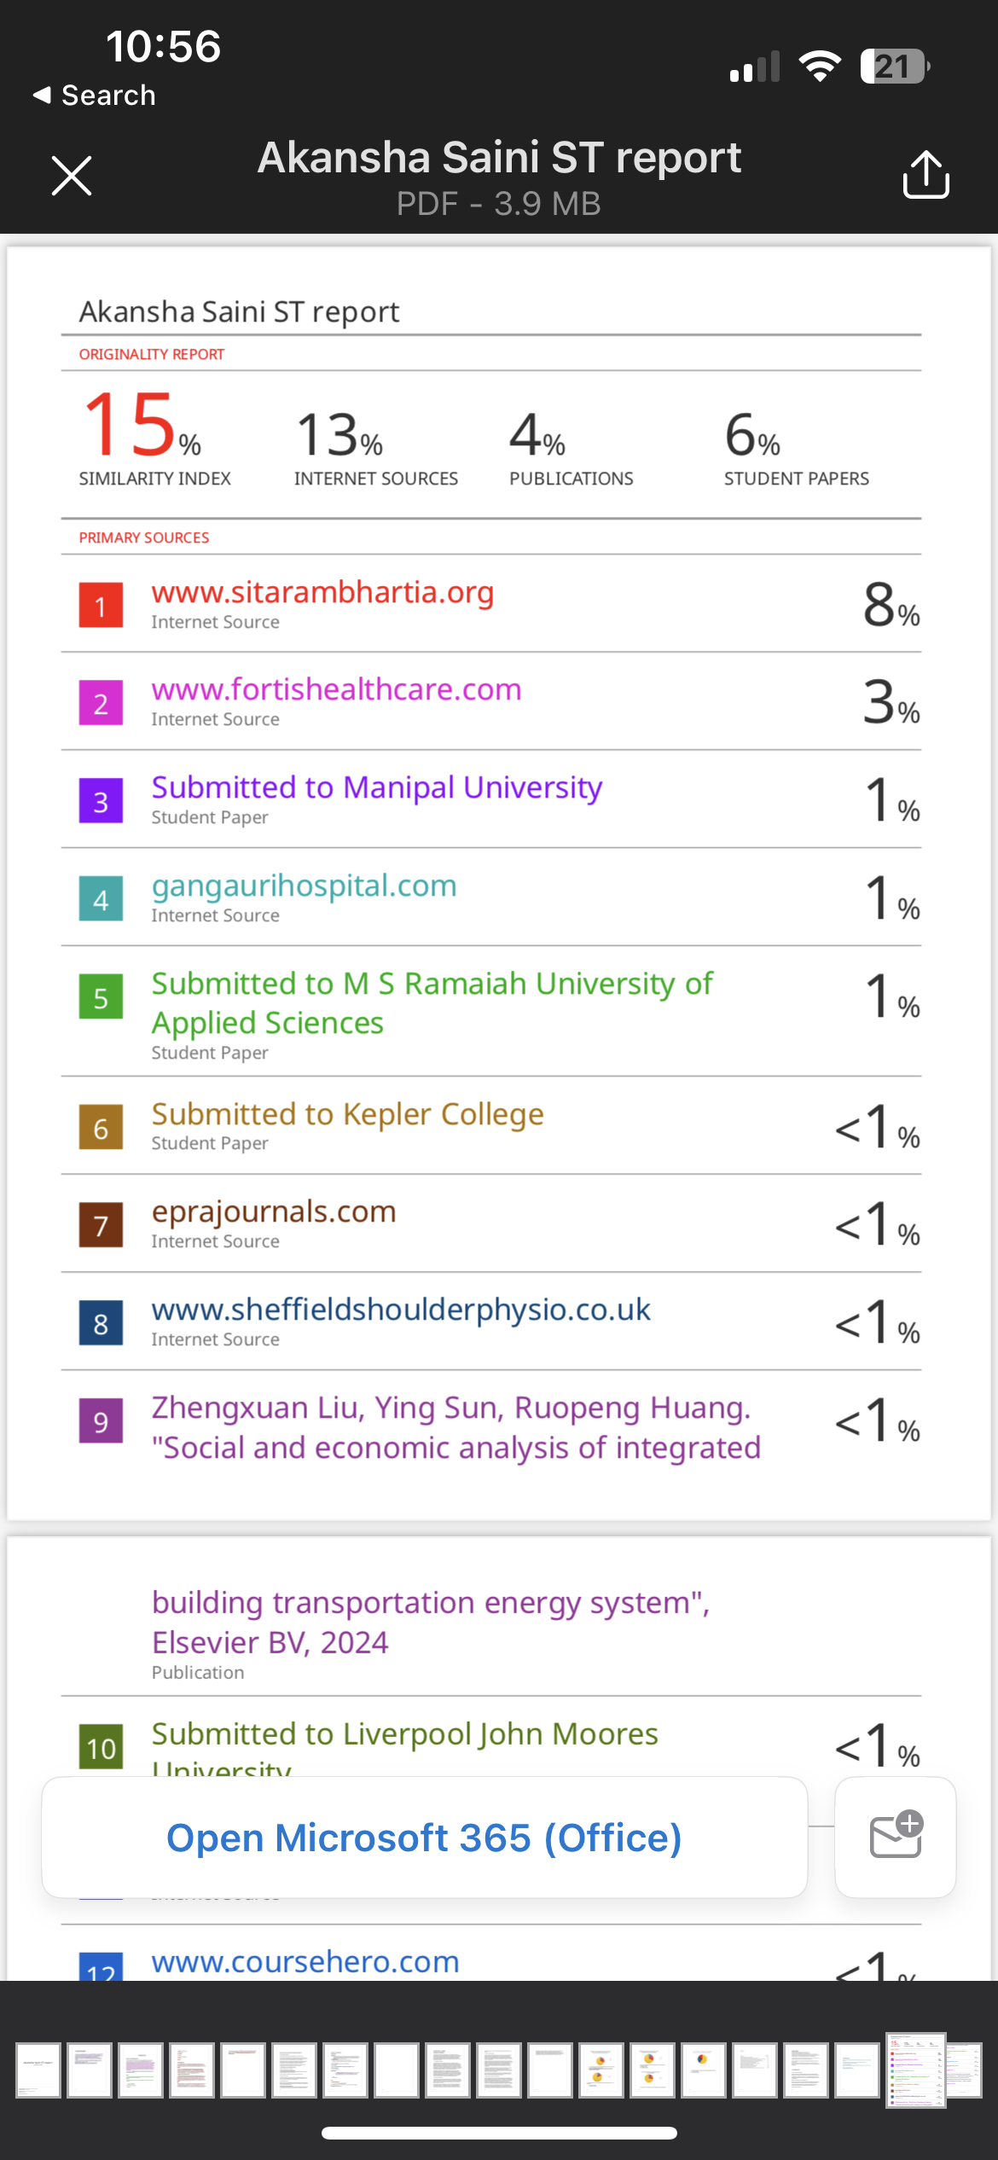998x2160 pixels.
Task: Open www.sitarambhartia.org source link
Action: (322, 592)
